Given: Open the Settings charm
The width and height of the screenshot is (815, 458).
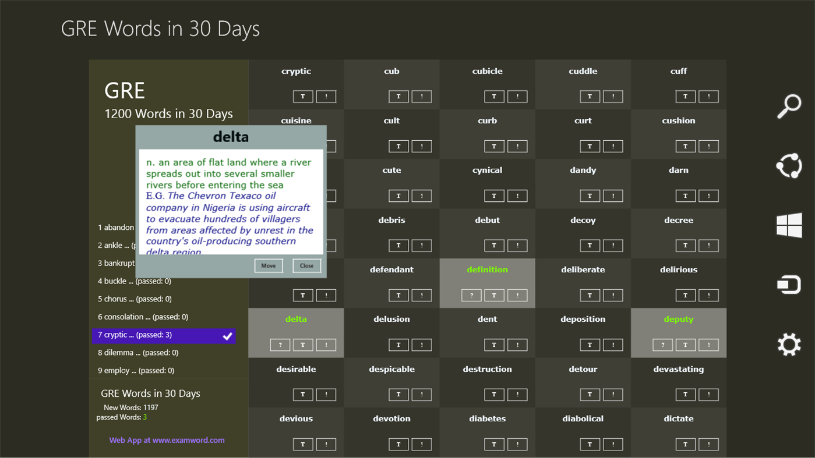Looking at the screenshot, I should 789,344.
